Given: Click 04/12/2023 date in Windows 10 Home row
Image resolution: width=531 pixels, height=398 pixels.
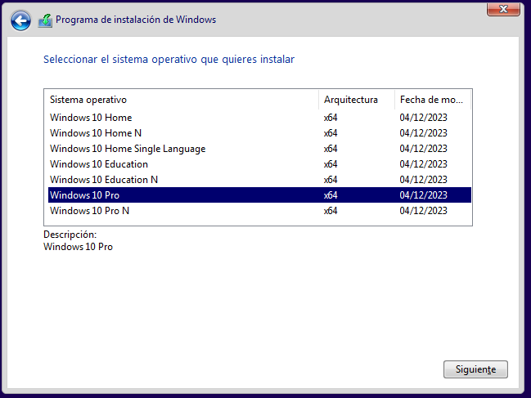Looking at the screenshot, I should click(423, 118).
